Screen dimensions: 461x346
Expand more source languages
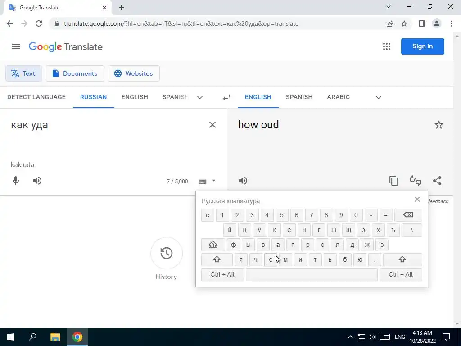(x=200, y=97)
